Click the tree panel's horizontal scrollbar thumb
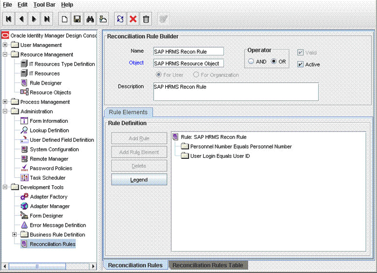 (x=37, y=267)
